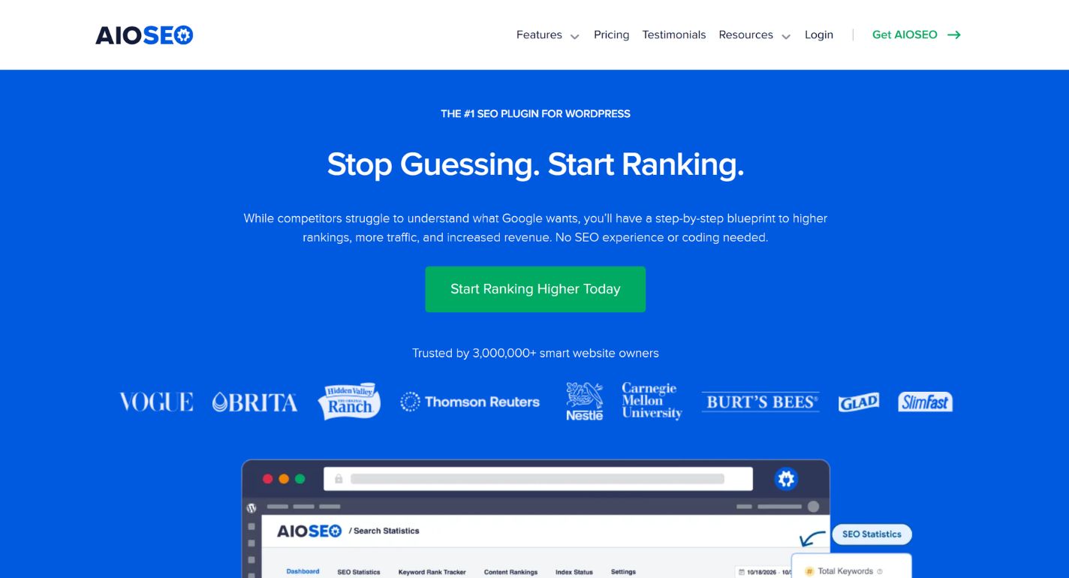This screenshot has height=578, width=1069.
Task: Expand the Resources dropdown menu
Action: click(x=754, y=35)
